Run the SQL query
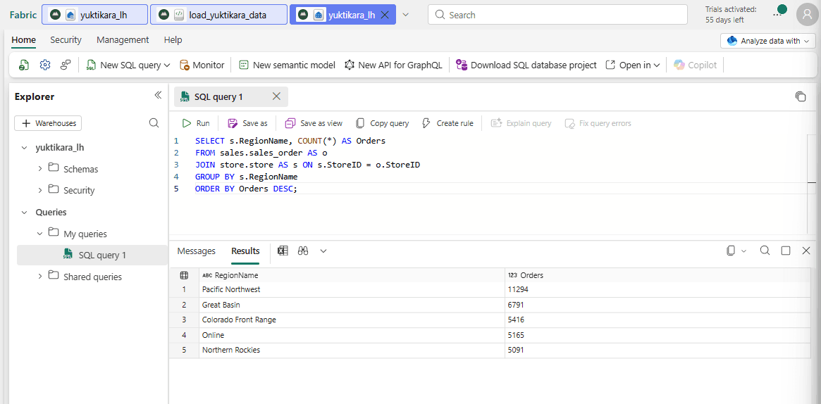Screen dimensions: 821x404 pos(196,123)
